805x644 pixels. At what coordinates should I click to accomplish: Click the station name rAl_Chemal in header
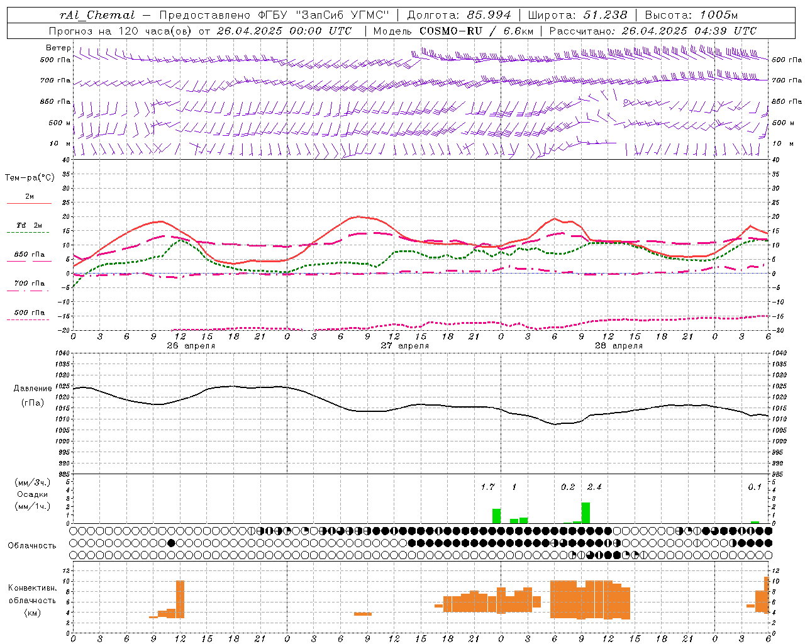pos(97,15)
